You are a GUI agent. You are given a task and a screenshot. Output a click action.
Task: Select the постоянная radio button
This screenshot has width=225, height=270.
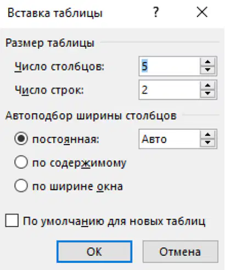pos(21,139)
